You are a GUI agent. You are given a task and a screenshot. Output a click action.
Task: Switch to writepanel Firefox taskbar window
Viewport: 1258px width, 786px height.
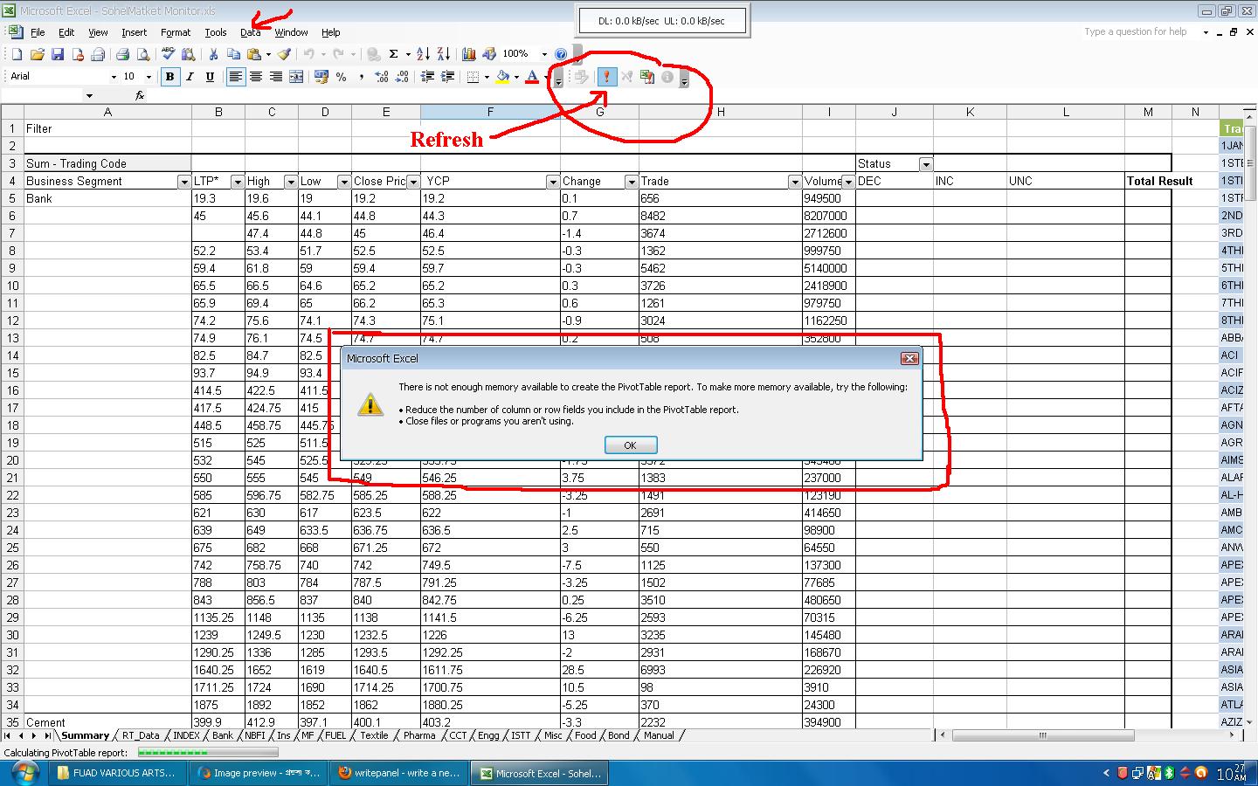click(x=397, y=773)
